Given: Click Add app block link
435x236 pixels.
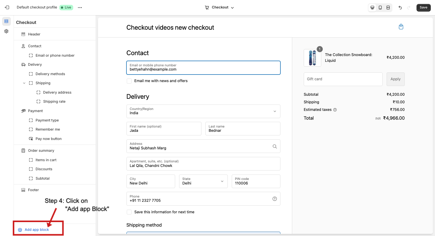Looking at the screenshot, I should click(x=37, y=230).
